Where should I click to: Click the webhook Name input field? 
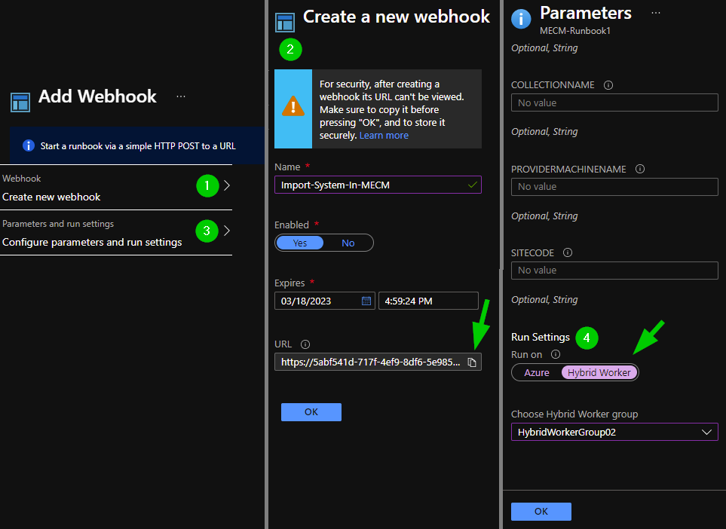(378, 185)
